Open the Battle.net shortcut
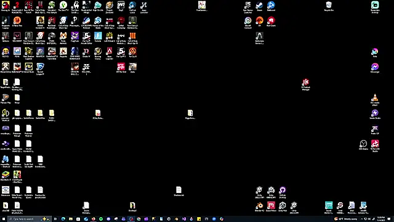This screenshot has height=222, width=394. point(271,6)
